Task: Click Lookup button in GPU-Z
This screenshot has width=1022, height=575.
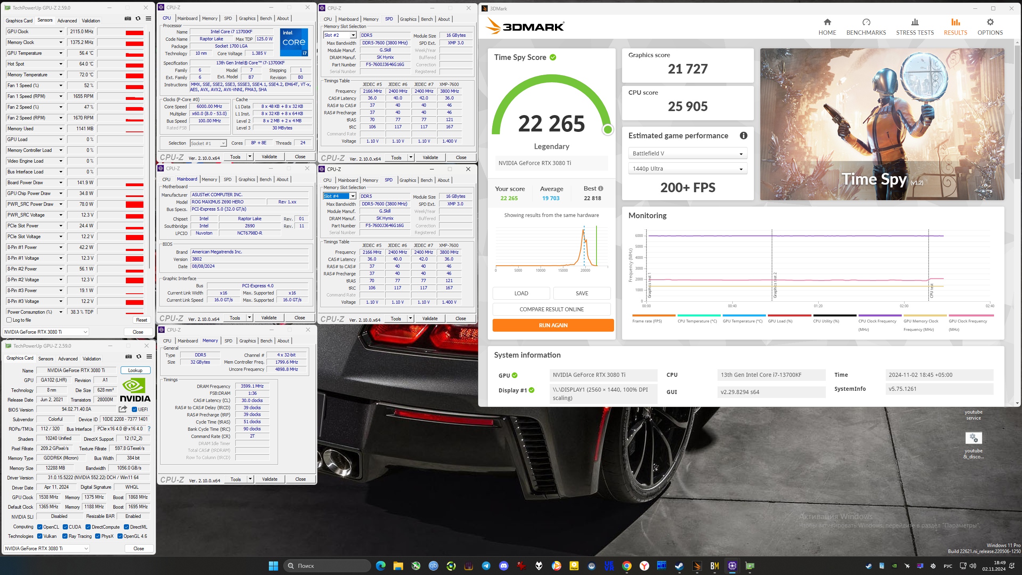Action: (x=135, y=370)
